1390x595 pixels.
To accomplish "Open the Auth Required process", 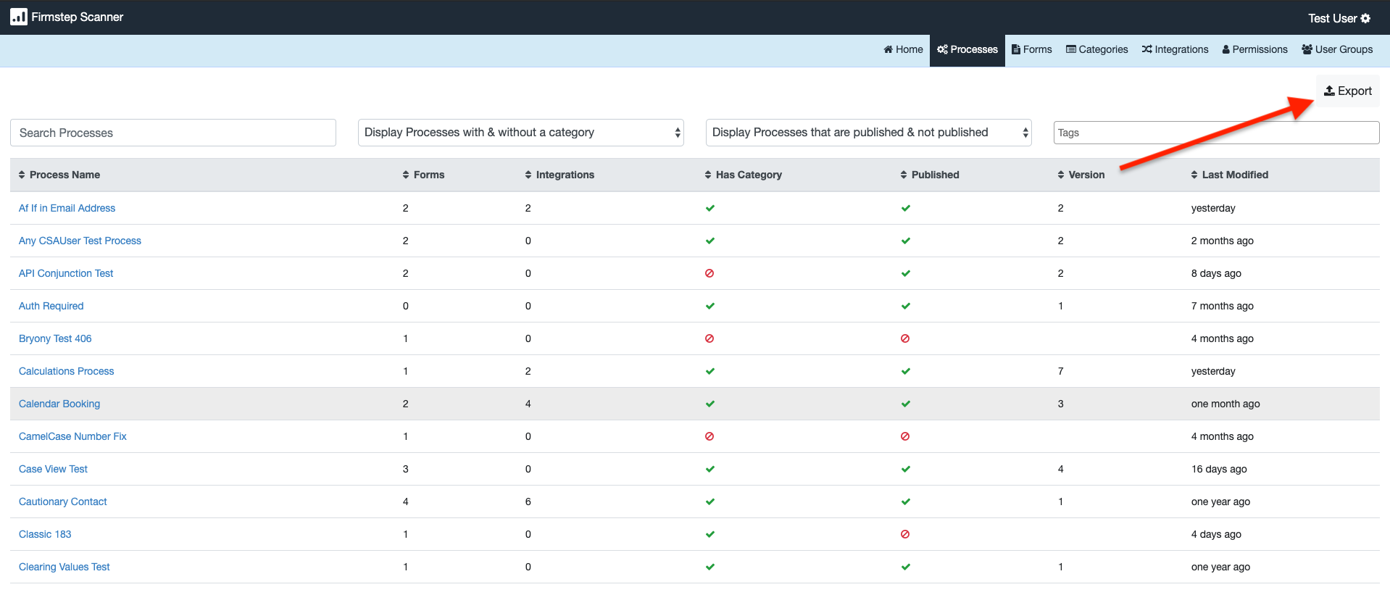I will tap(51, 306).
